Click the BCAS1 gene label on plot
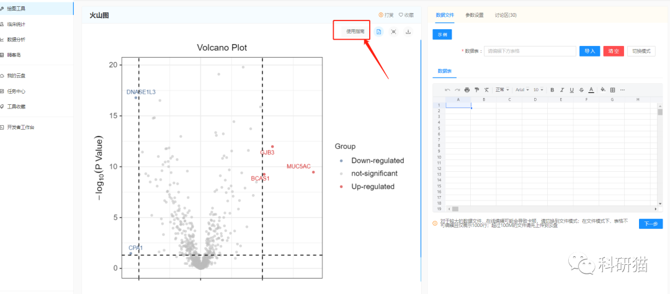The height and width of the screenshot is (294, 670). (x=260, y=178)
